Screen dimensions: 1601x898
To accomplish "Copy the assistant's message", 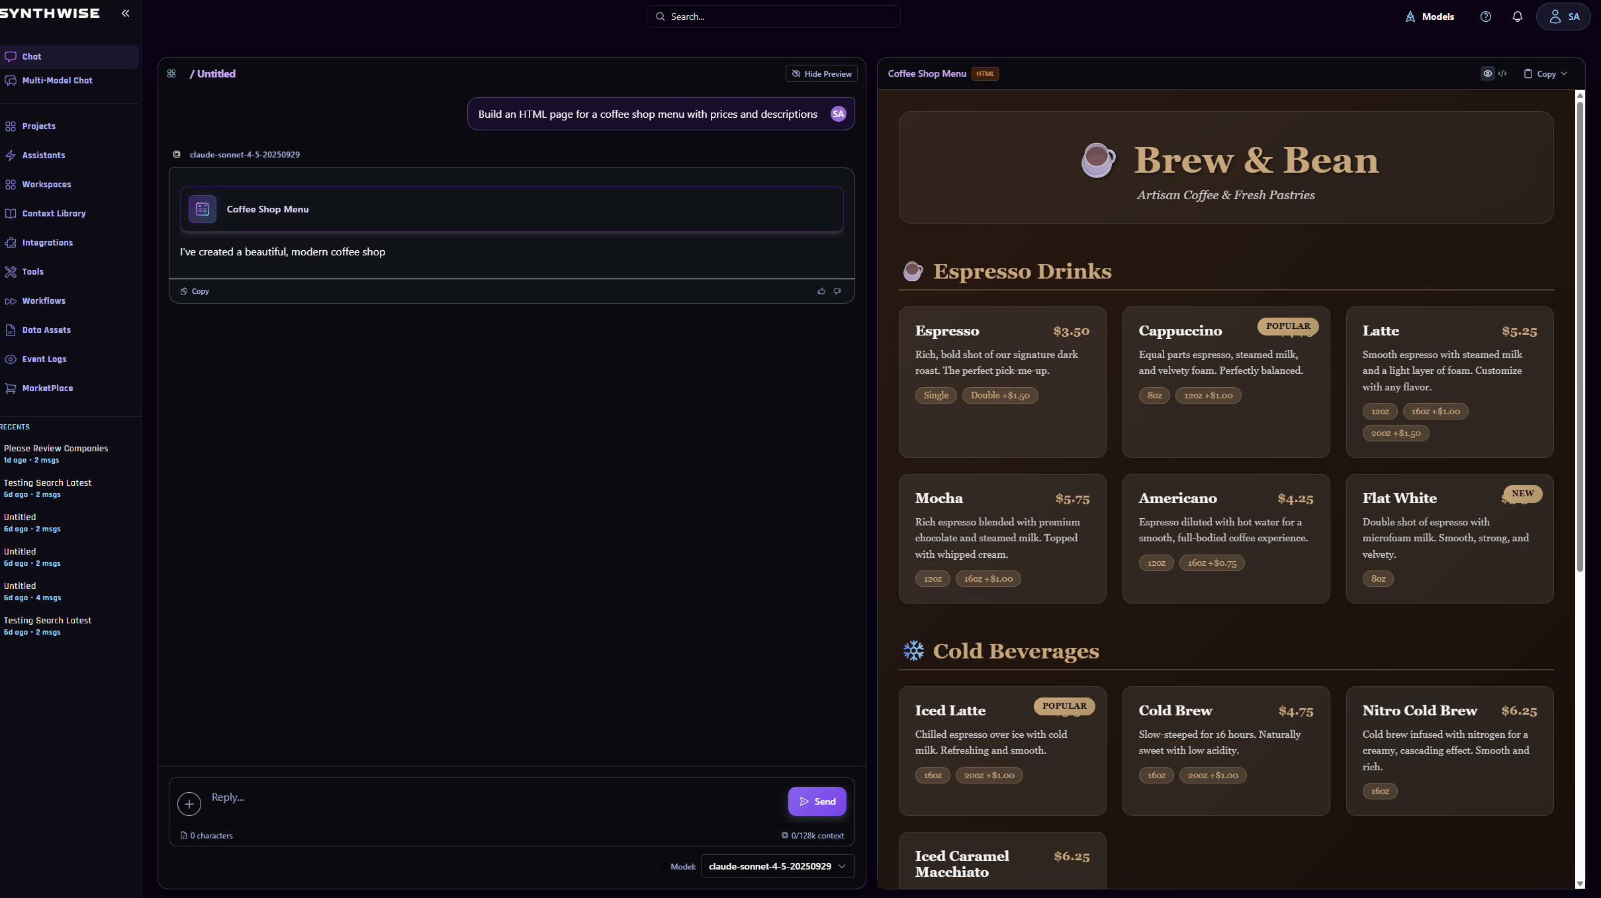I will 194,291.
